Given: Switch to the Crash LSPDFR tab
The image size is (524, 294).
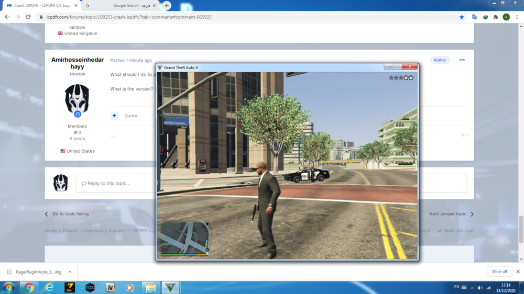Looking at the screenshot, I should 42,5.
